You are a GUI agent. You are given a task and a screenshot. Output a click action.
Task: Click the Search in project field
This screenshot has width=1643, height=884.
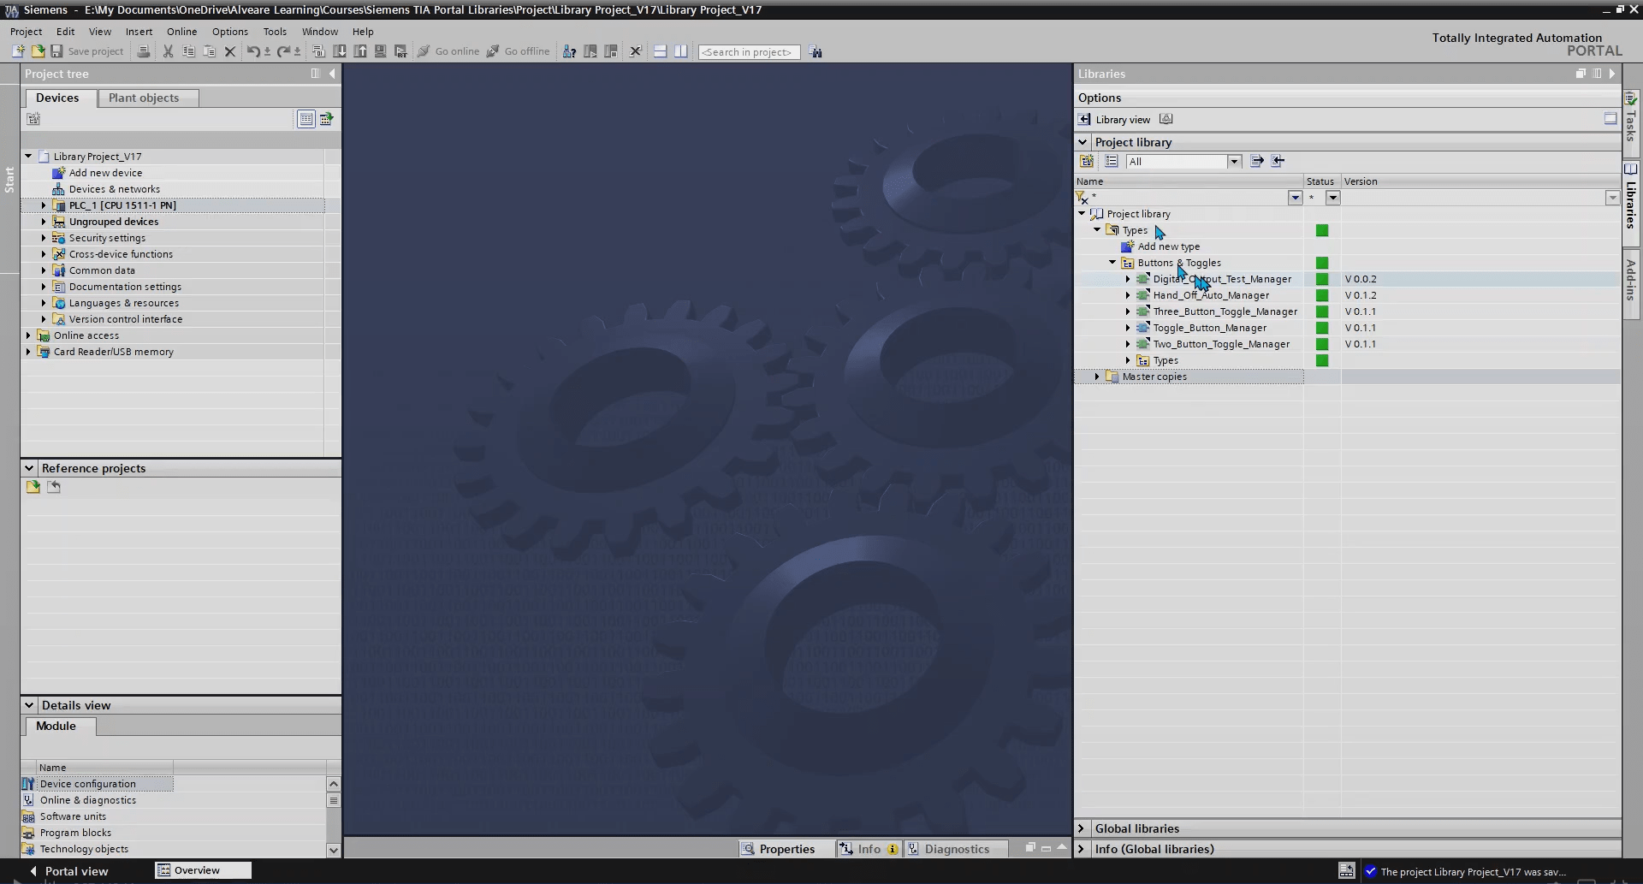[x=749, y=52]
